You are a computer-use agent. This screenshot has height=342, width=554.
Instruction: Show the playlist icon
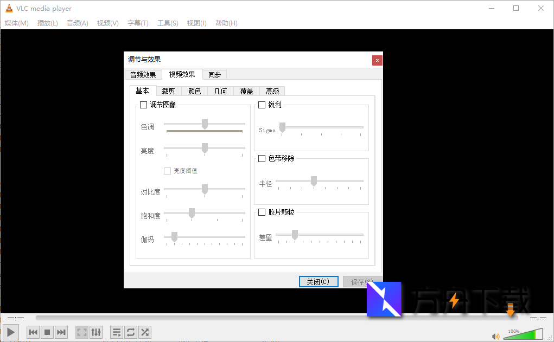pos(116,332)
